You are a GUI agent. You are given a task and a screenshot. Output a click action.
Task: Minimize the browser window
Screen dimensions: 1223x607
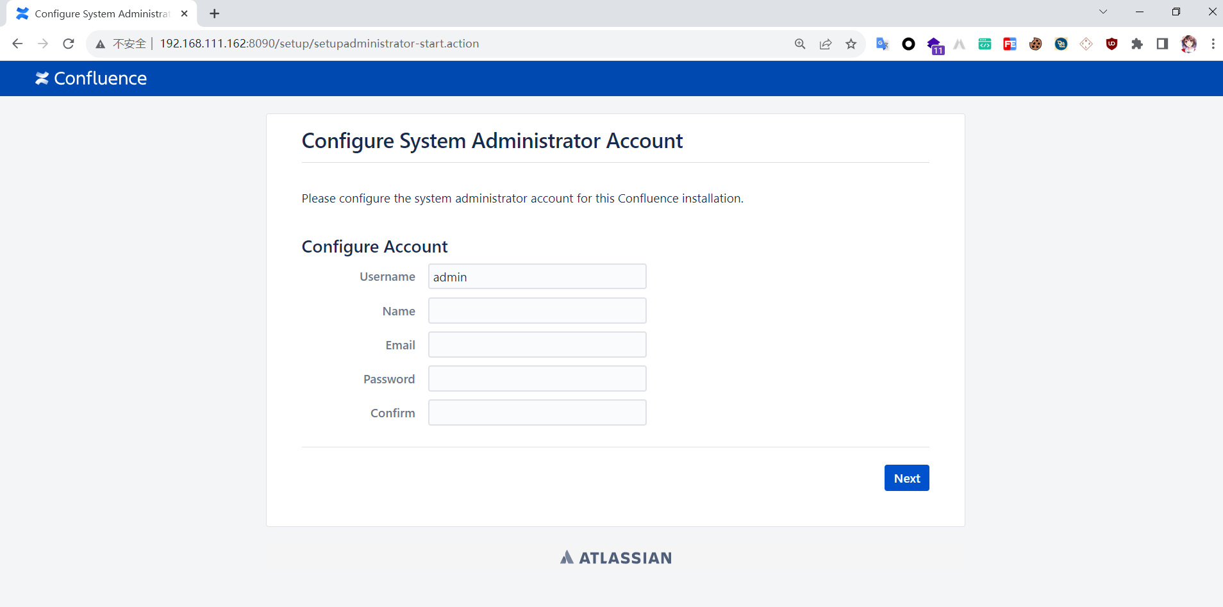click(1140, 12)
